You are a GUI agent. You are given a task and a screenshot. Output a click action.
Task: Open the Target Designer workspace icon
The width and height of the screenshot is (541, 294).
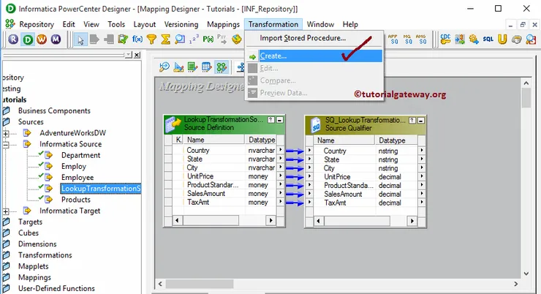click(x=178, y=67)
